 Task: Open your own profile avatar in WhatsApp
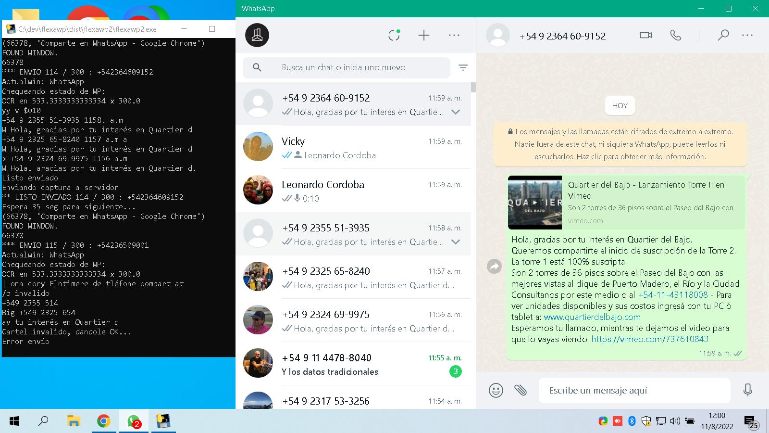(x=257, y=35)
